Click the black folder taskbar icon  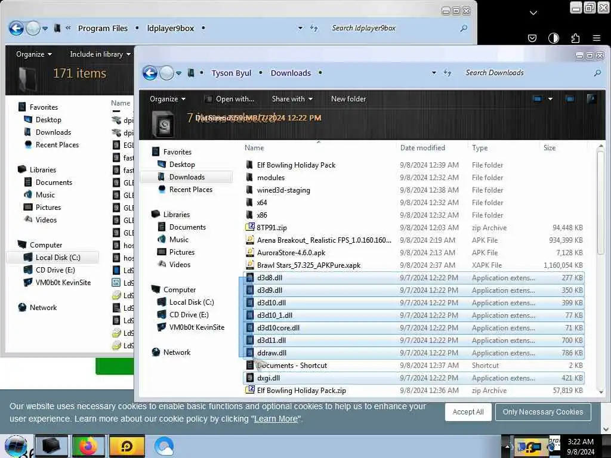pyautogui.click(x=51, y=446)
